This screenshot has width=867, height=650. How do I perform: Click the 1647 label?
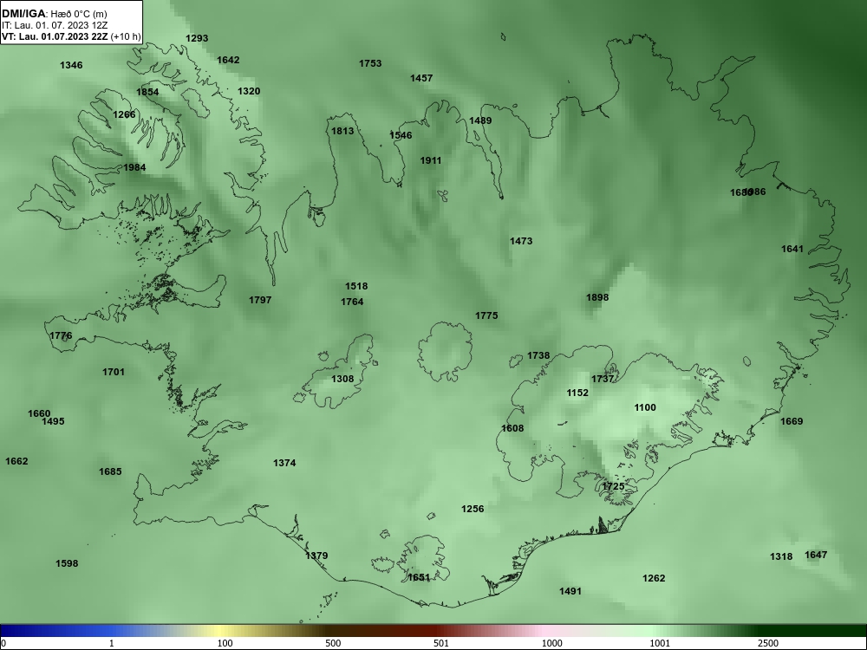coord(816,555)
